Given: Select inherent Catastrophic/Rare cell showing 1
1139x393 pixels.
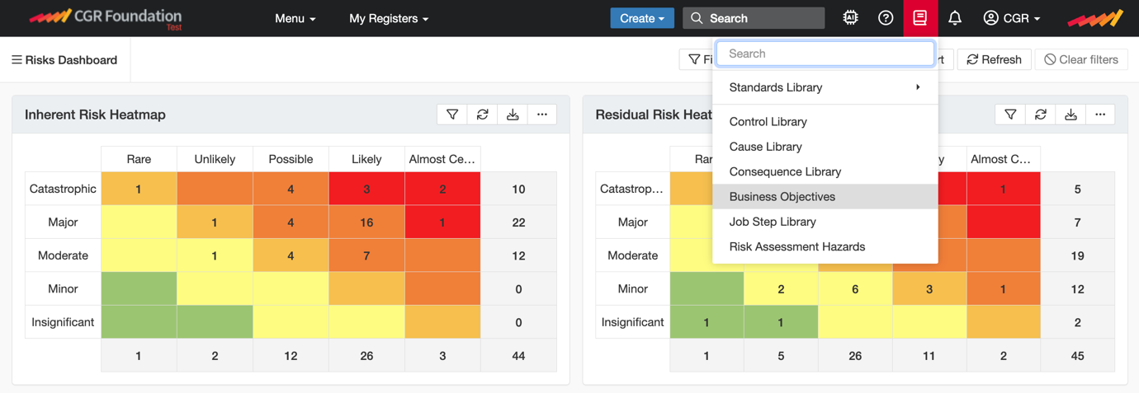Looking at the screenshot, I should pyautogui.click(x=139, y=189).
